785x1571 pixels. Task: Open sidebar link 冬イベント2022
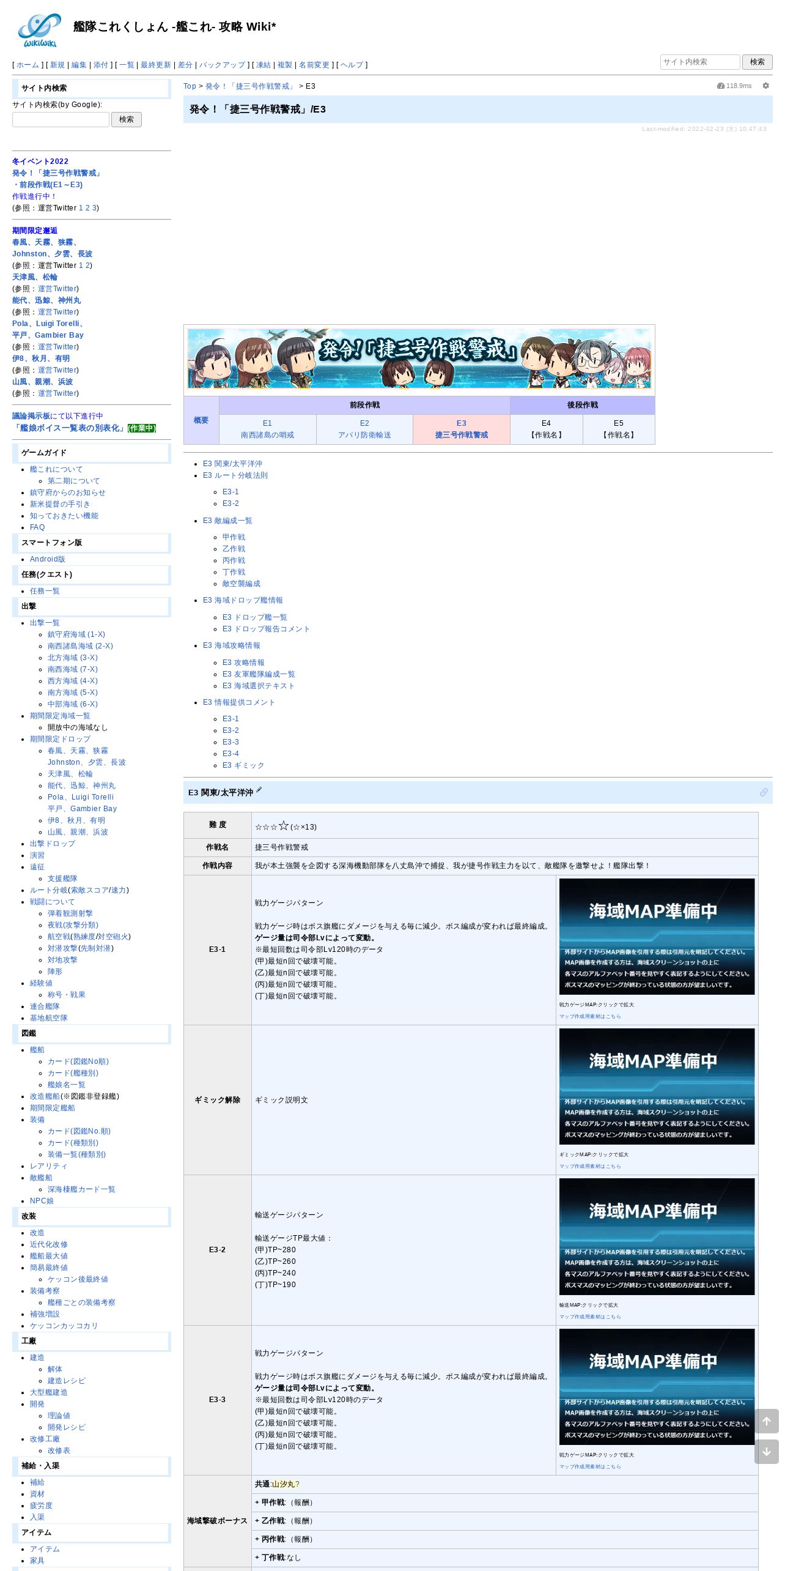tap(40, 162)
